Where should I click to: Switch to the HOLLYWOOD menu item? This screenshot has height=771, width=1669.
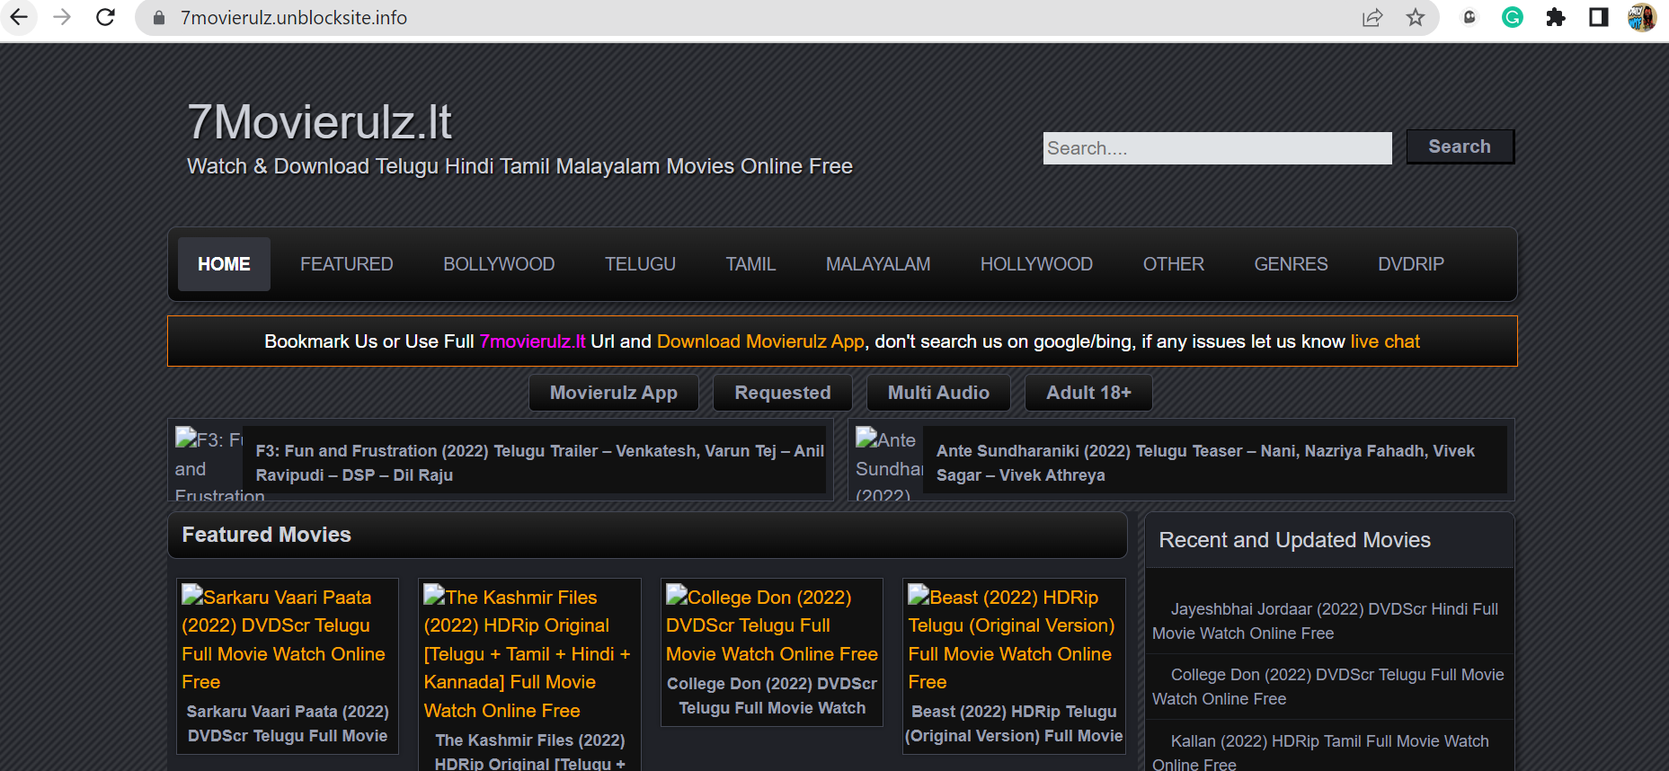[1036, 264]
